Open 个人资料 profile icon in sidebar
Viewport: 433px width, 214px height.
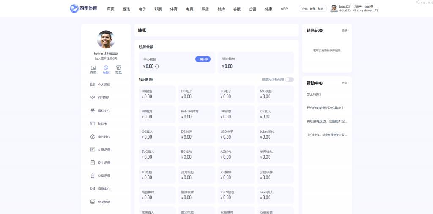(93, 85)
